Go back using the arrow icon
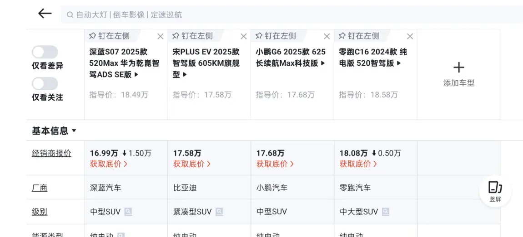 pos(45,14)
